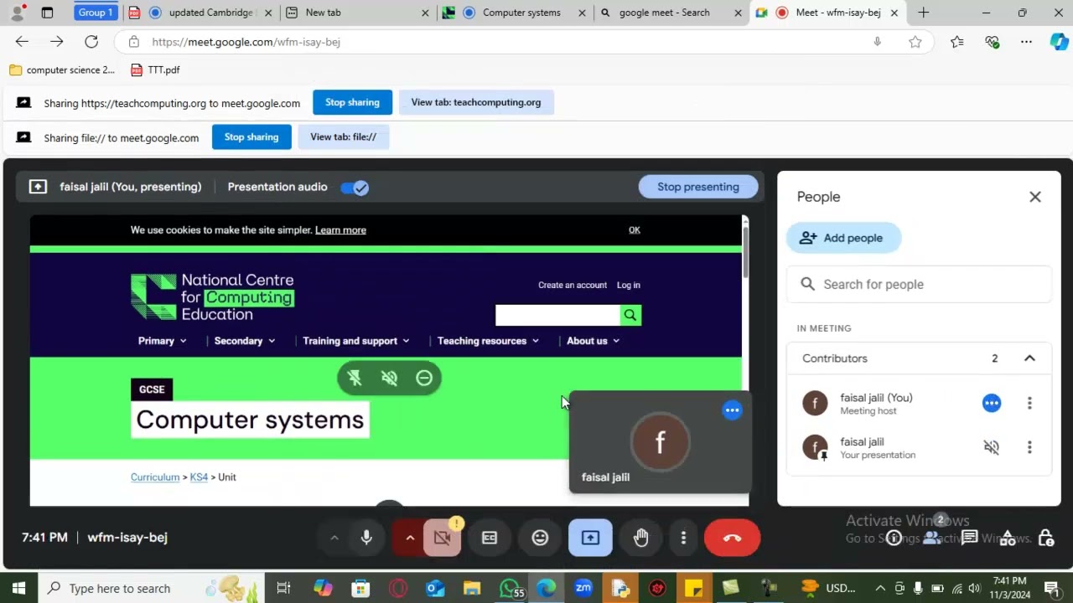Open Curriculum breadcrumb link
Image resolution: width=1073 pixels, height=603 pixels.
point(155,477)
